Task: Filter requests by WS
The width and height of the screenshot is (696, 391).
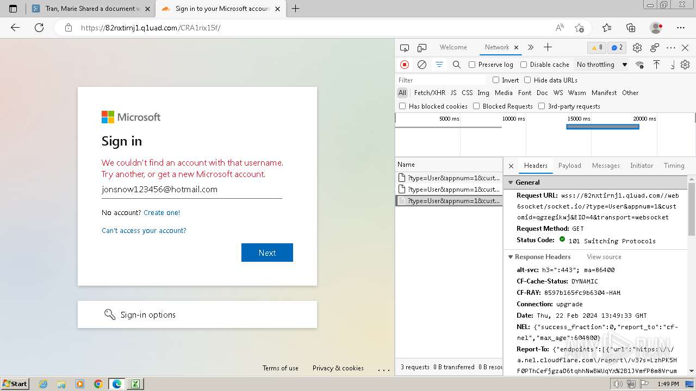Action: pos(558,93)
